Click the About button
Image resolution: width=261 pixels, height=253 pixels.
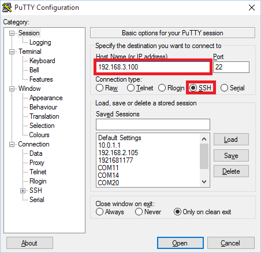tap(29, 243)
